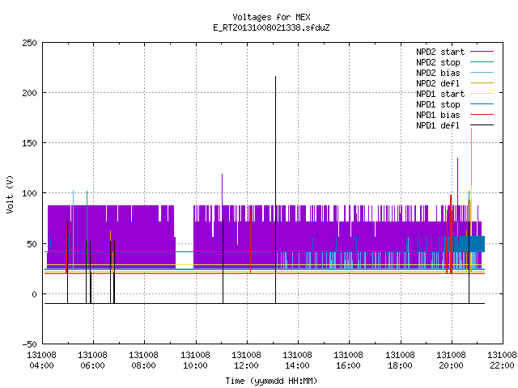518x388 pixels.
Task: Click the 'NPD2 stop' legend label
Action: (x=438, y=62)
